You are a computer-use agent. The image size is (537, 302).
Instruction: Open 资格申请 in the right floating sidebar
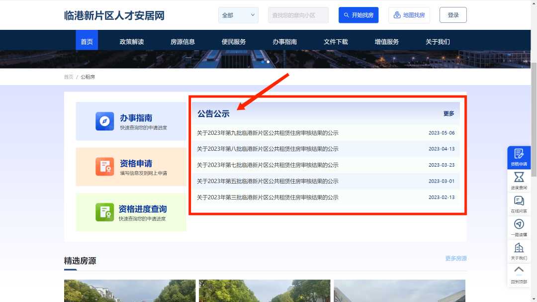point(519,157)
